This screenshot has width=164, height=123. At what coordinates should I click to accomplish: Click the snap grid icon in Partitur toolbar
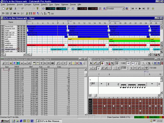pyautogui.click(x=117, y=63)
